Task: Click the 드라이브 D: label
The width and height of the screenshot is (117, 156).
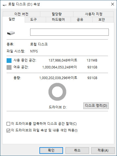Action: pyautogui.click(x=58, y=107)
